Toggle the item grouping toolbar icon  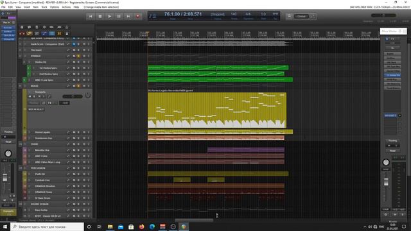tap(30, 33)
